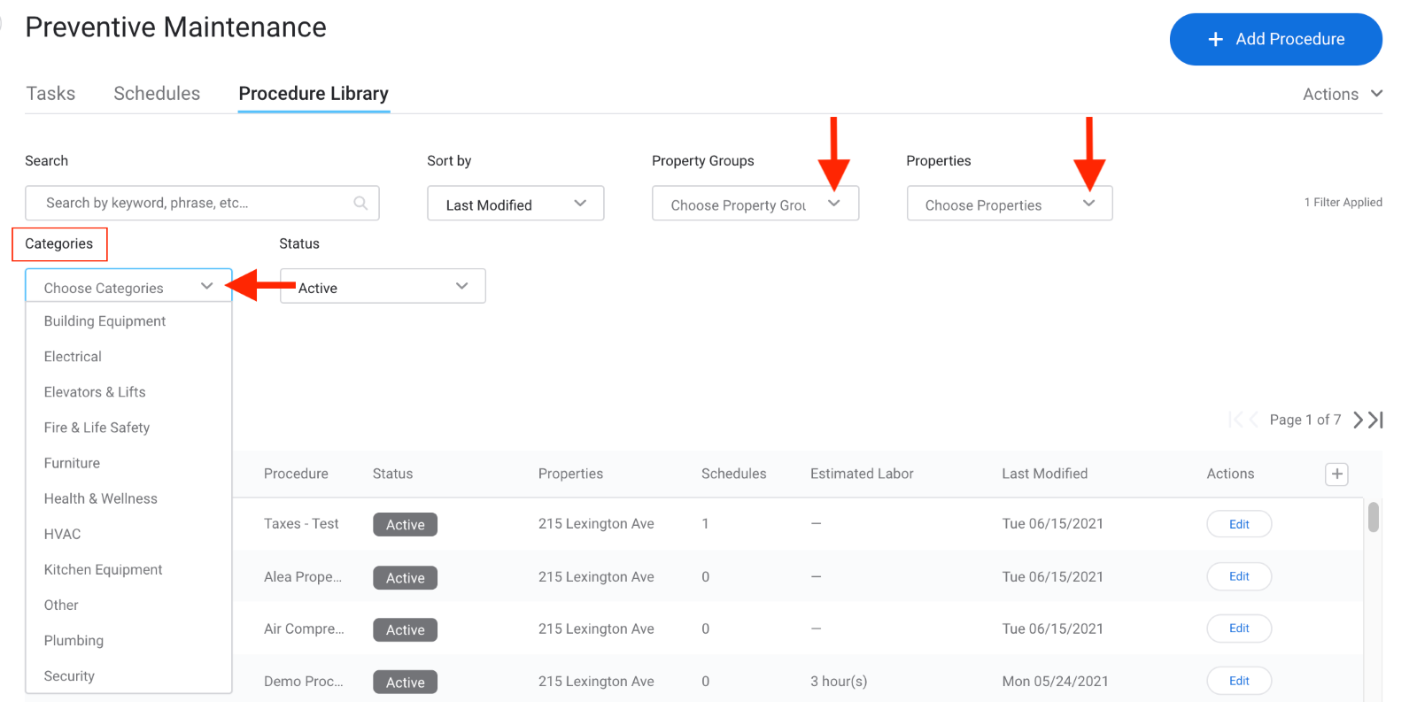This screenshot has height=702, width=1417.
Task: Click the Page 1 of 7 indicator
Action: tap(1305, 420)
